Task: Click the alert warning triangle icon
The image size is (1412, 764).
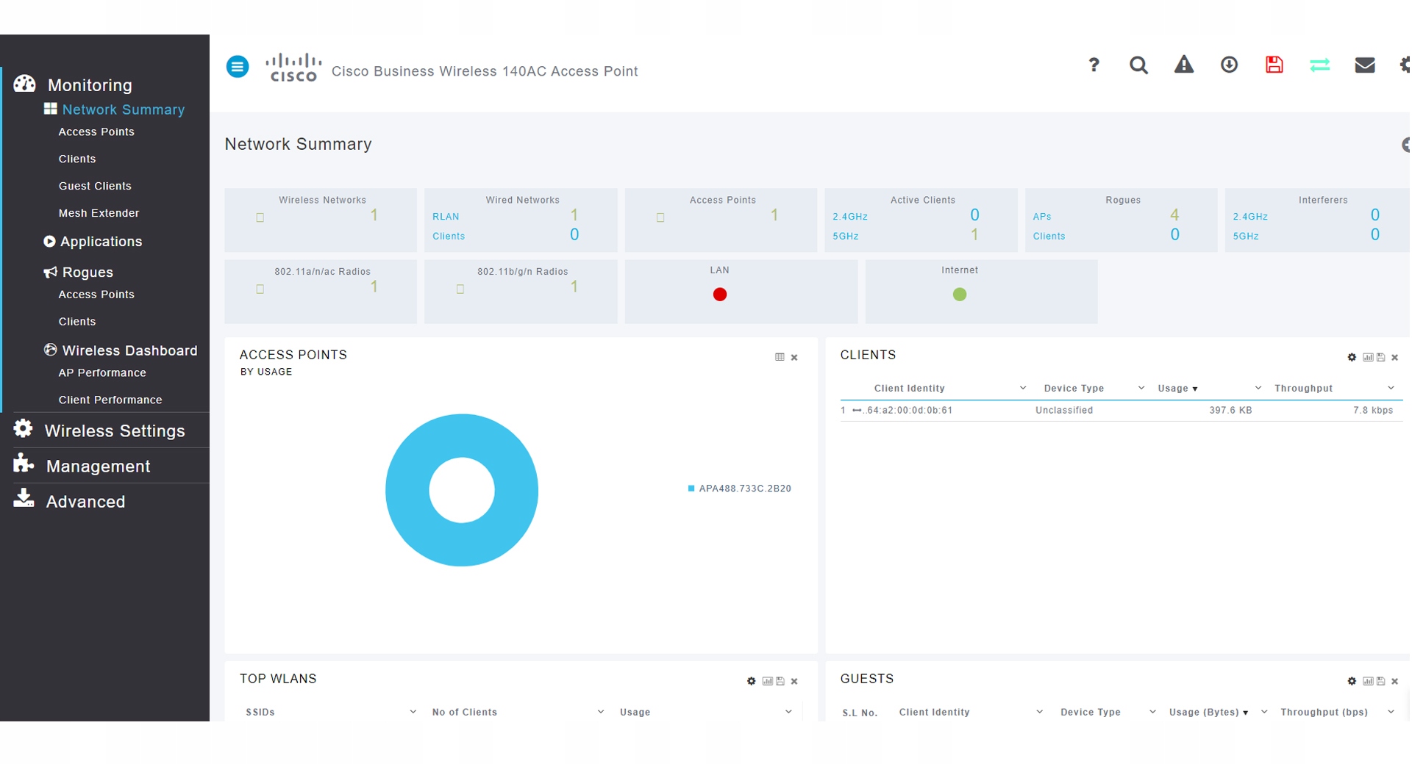Action: tap(1184, 65)
